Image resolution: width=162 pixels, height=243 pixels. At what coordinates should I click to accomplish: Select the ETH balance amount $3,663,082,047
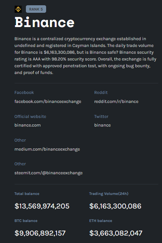[116, 233]
